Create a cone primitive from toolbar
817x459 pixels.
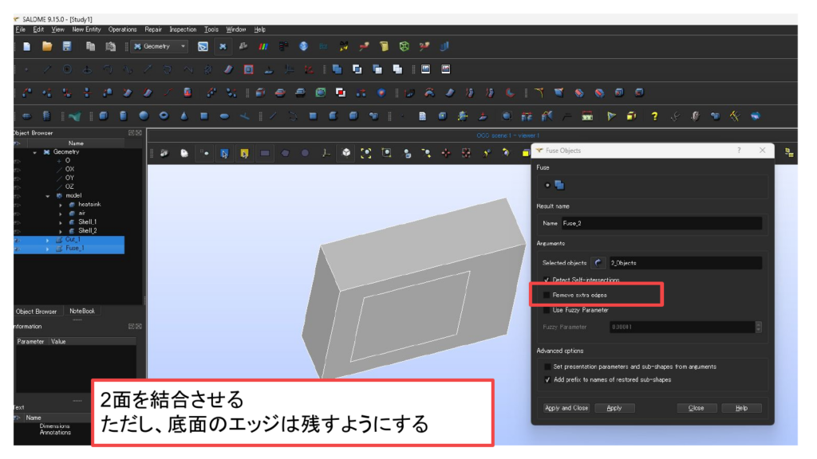[x=184, y=116]
